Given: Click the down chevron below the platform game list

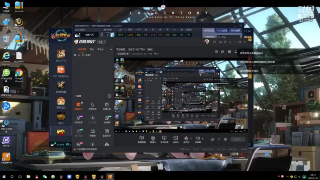Looking at the screenshot, I should click(x=61, y=138).
